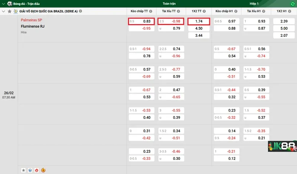This screenshot has height=174, width=297.
Task: Open the blue statistics icon below the match
Action: tap(30, 170)
